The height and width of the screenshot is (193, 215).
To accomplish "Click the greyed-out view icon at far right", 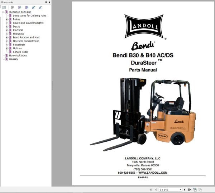I will point(200,190).
